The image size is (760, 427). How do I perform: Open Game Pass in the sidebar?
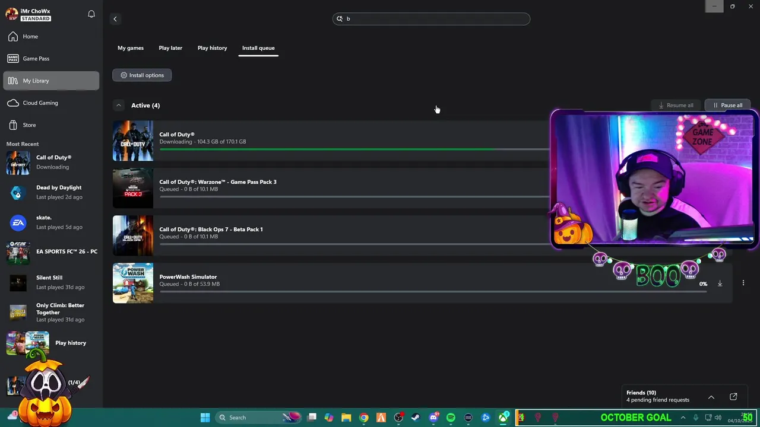pos(51,59)
